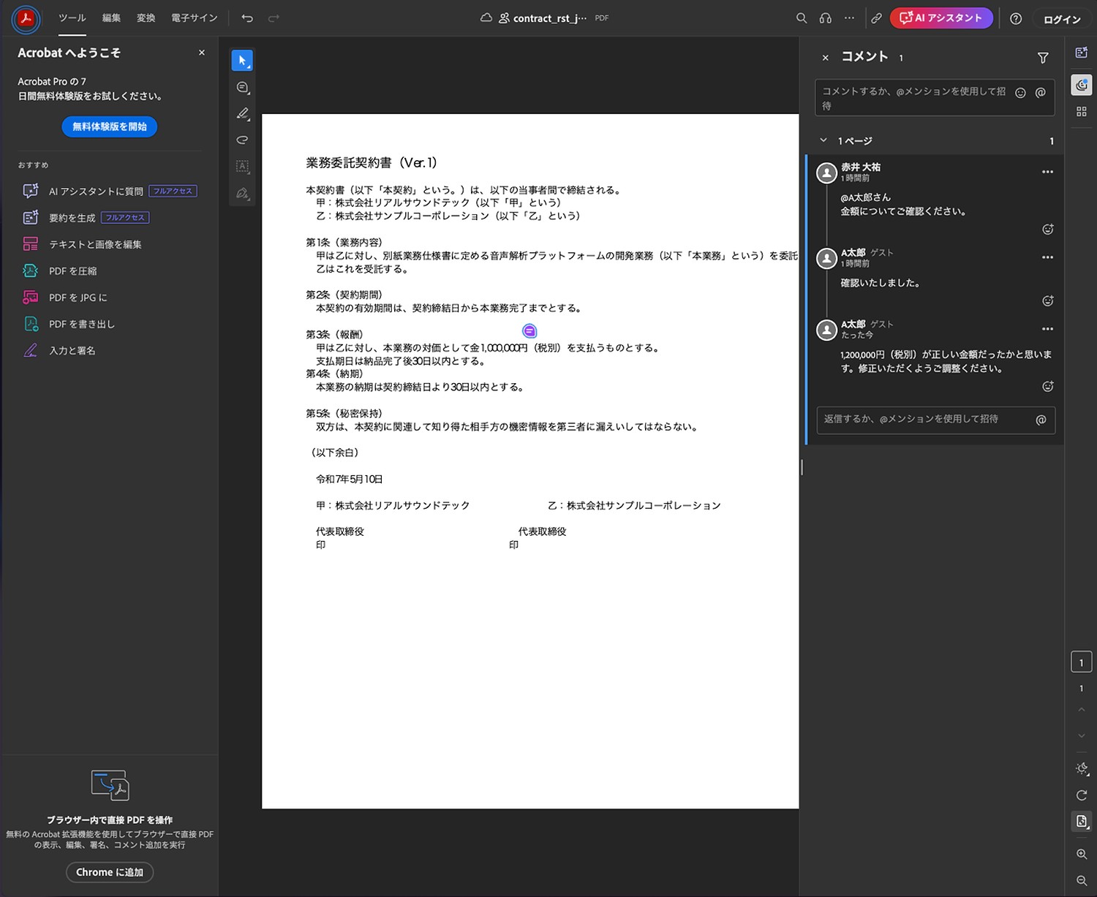Viewport: 1097px width, 897px height.
Task: Click the search magnifier in top bar
Action: pos(802,18)
